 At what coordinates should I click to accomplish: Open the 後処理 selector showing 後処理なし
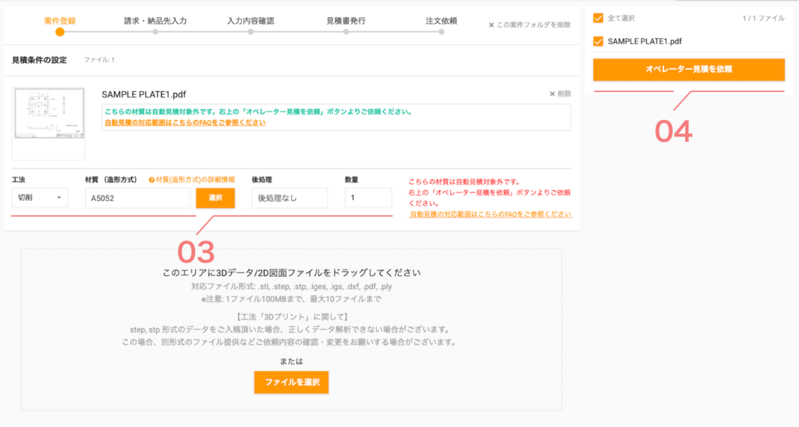291,198
